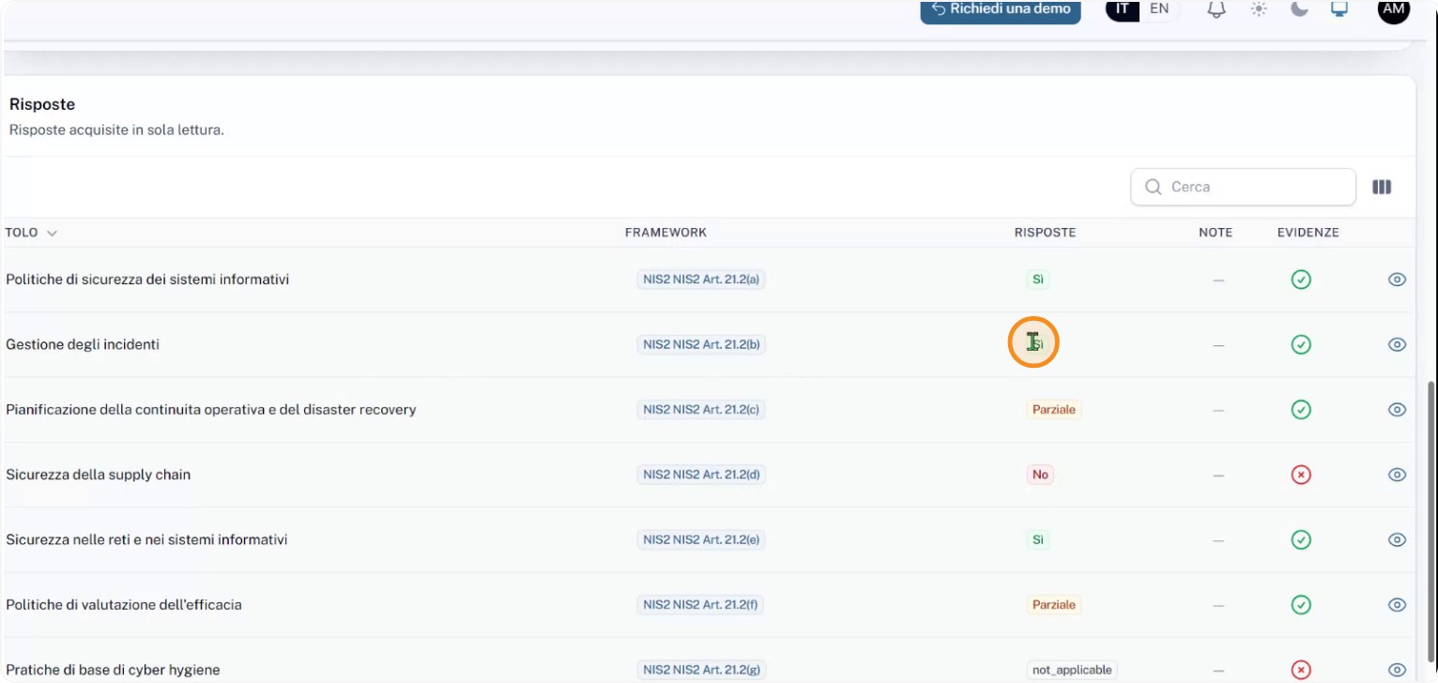Click the NIS2 Art. 21.2(b) framework badge
Image resolution: width=1438 pixels, height=683 pixels.
click(701, 344)
